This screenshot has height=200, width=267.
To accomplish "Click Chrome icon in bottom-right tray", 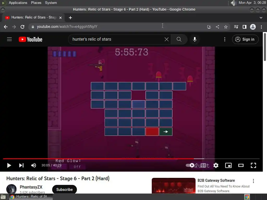I will 247,197.
